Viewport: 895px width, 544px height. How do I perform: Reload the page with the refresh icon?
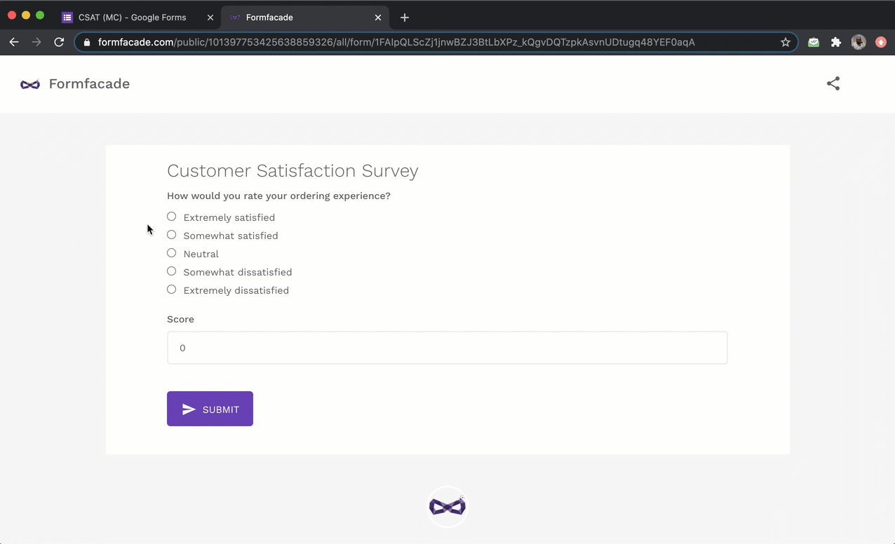[x=59, y=42]
